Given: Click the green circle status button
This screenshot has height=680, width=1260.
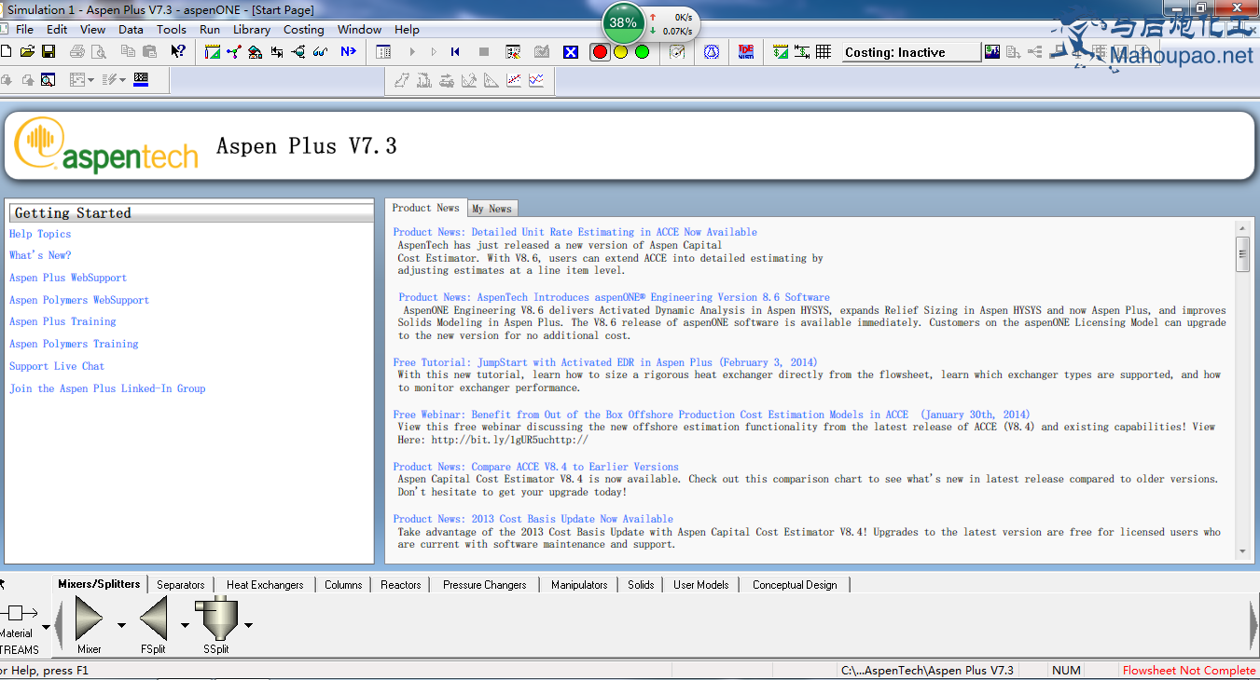Looking at the screenshot, I should [x=642, y=52].
